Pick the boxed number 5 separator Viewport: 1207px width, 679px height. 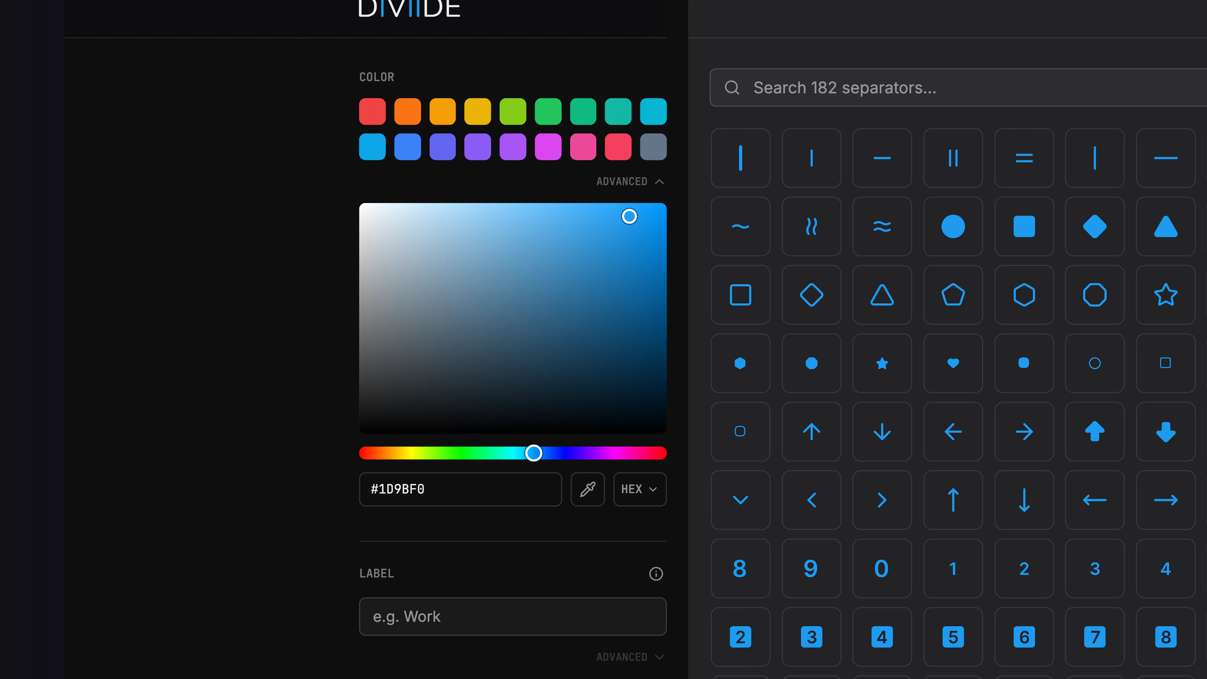(x=953, y=637)
